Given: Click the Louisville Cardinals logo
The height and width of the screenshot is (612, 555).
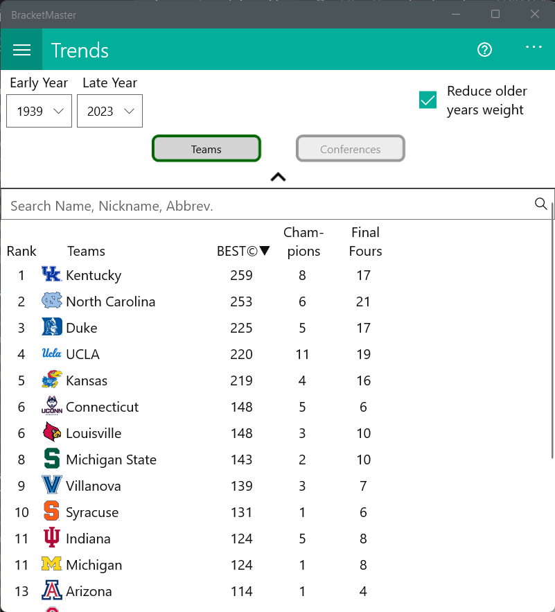Looking at the screenshot, I should (51, 432).
